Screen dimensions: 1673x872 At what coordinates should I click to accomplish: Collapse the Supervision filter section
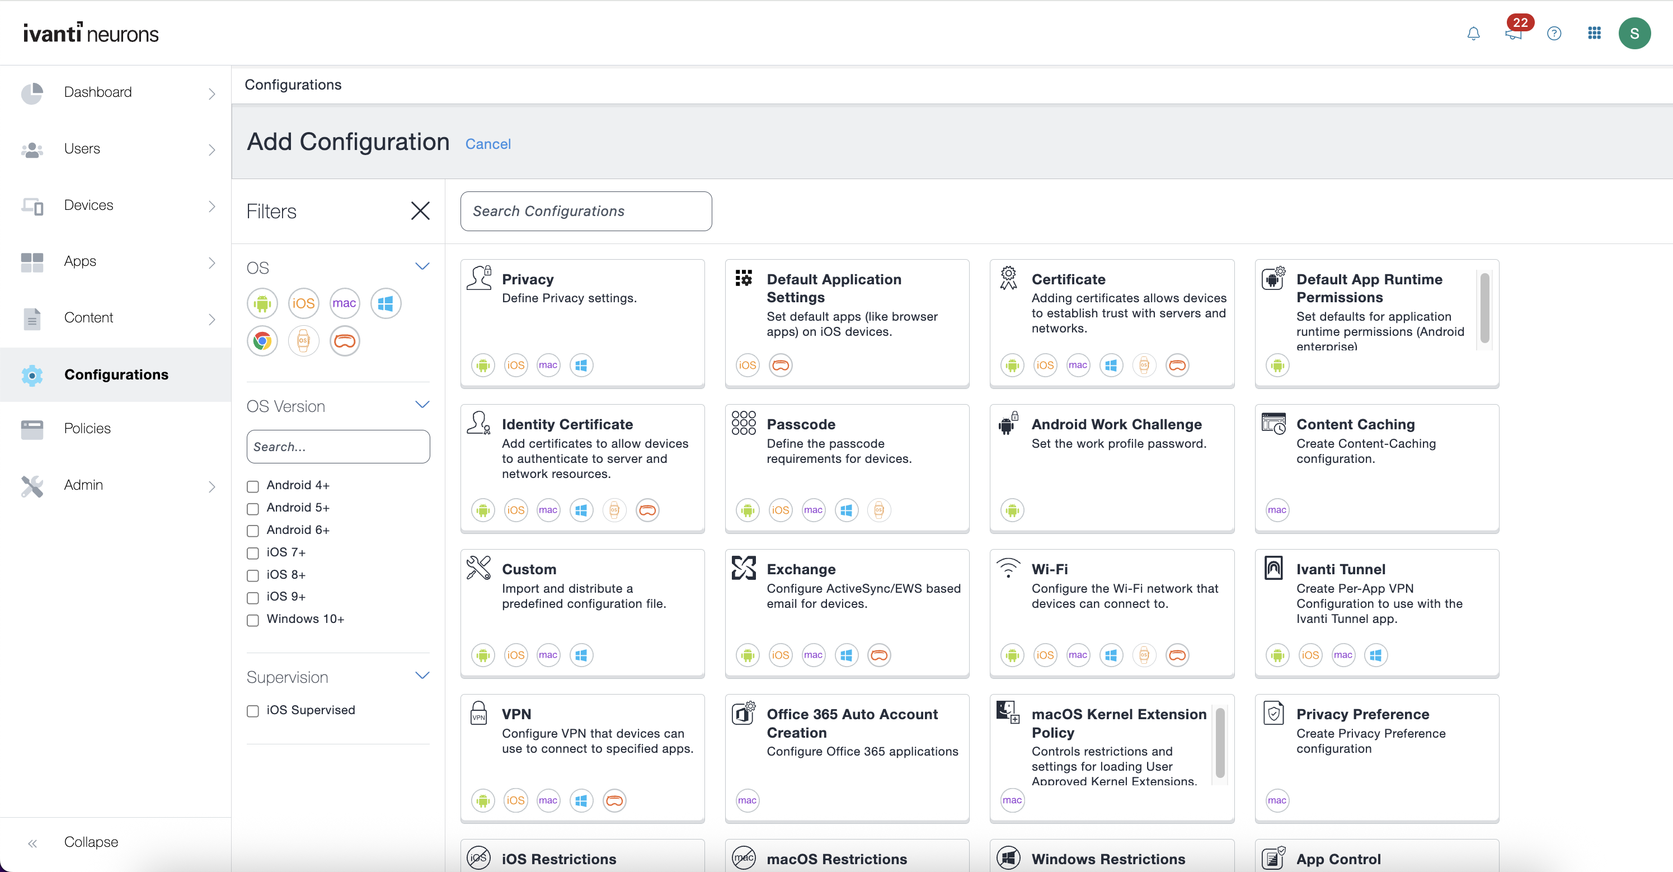tap(422, 676)
